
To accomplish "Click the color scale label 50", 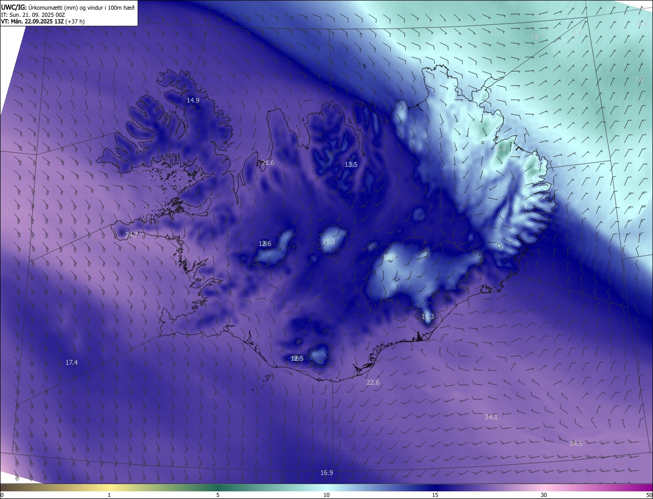I will [649, 495].
